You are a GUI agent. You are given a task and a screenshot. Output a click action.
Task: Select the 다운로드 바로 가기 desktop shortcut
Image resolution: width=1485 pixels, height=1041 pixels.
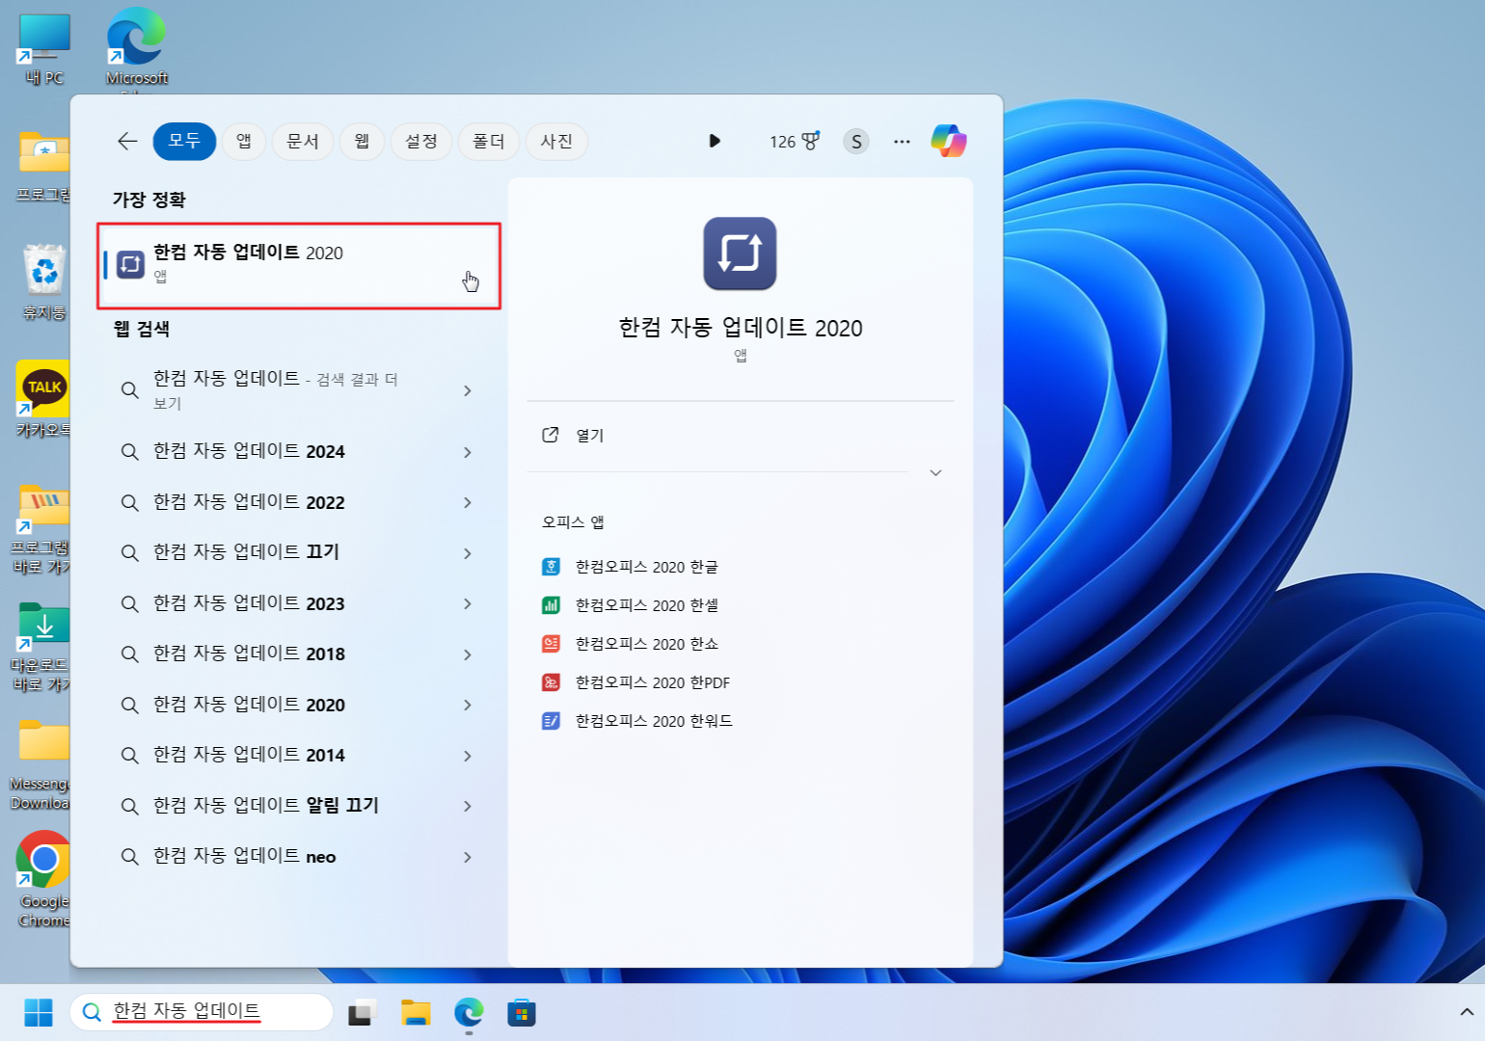(x=40, y=647)
